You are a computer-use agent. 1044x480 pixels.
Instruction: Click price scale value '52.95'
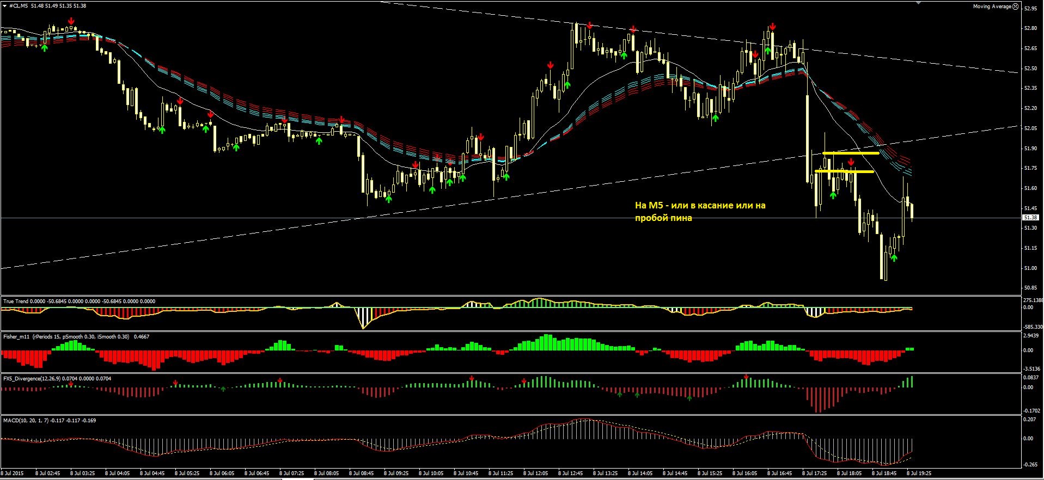click(x=1030, y=9)
